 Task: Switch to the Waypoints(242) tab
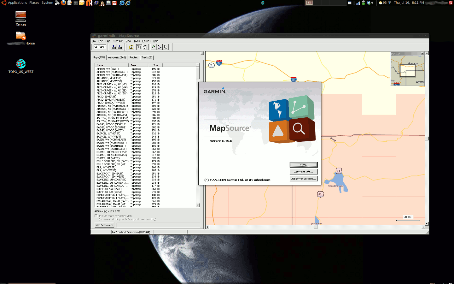[117, 57]
